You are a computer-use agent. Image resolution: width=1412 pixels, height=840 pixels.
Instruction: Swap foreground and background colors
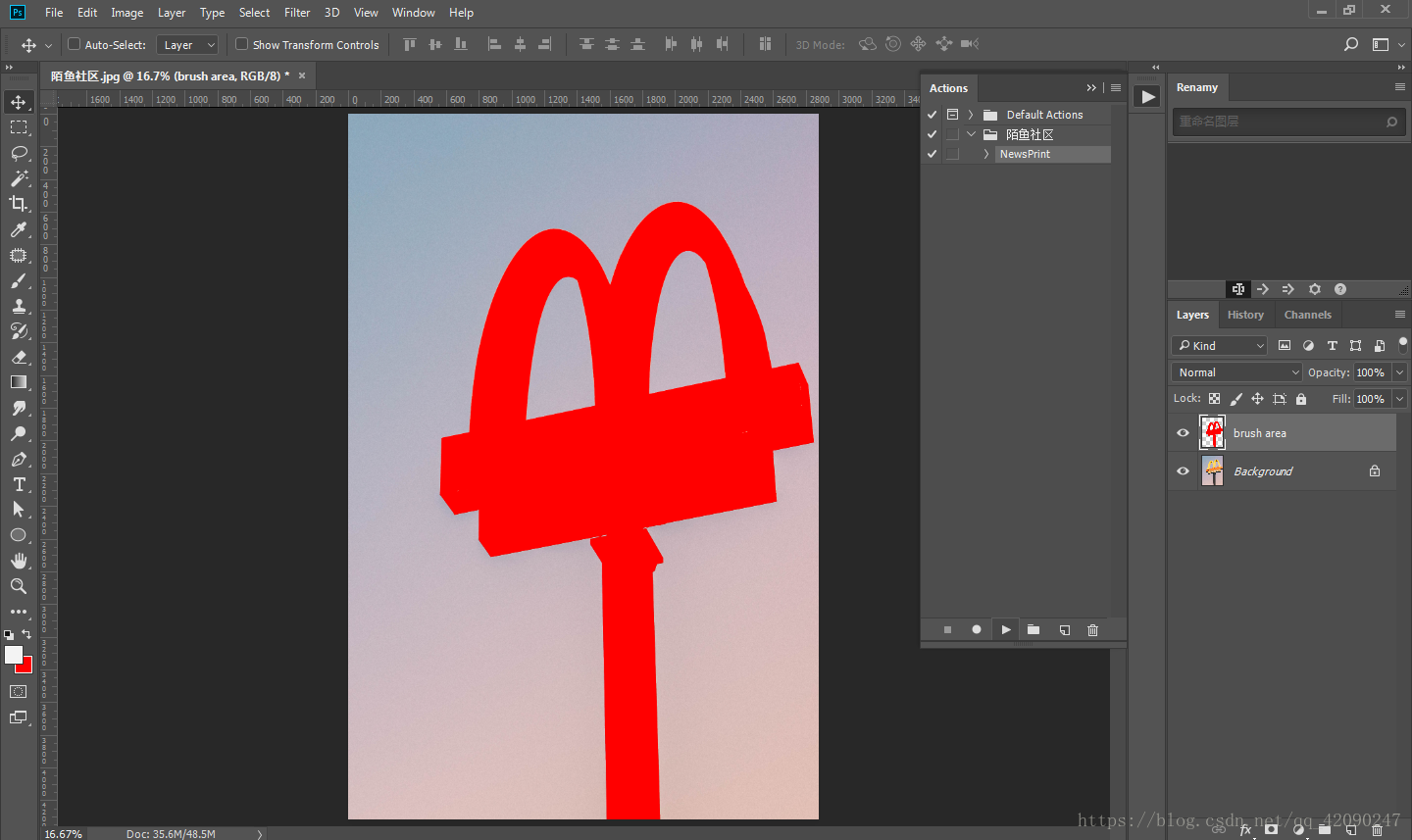[26, 634]
